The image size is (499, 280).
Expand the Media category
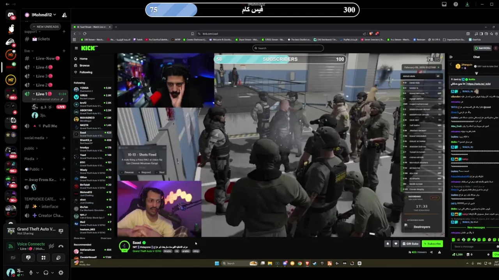tap(31, 159)
